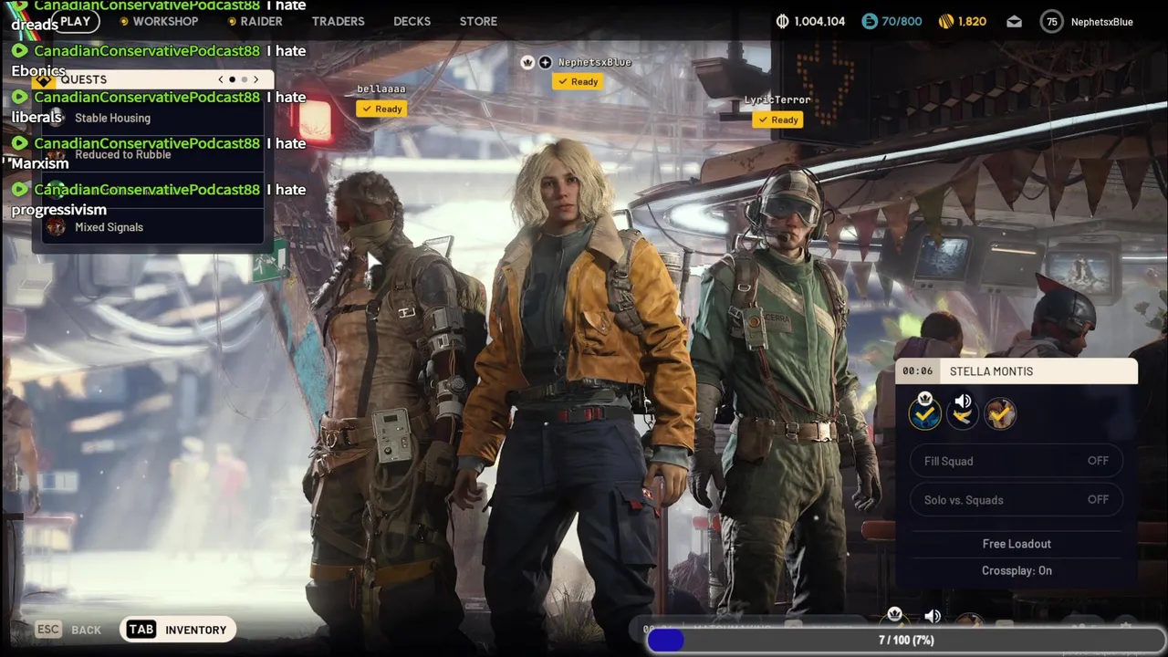1168x657 pixels.
Task: Click the NephetsxBlue name above center character
Action: tap(594, 62)
